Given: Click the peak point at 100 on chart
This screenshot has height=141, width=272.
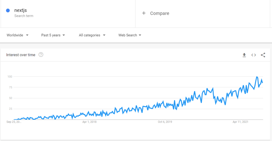Looking at the screenshot, I should (257, 77).
